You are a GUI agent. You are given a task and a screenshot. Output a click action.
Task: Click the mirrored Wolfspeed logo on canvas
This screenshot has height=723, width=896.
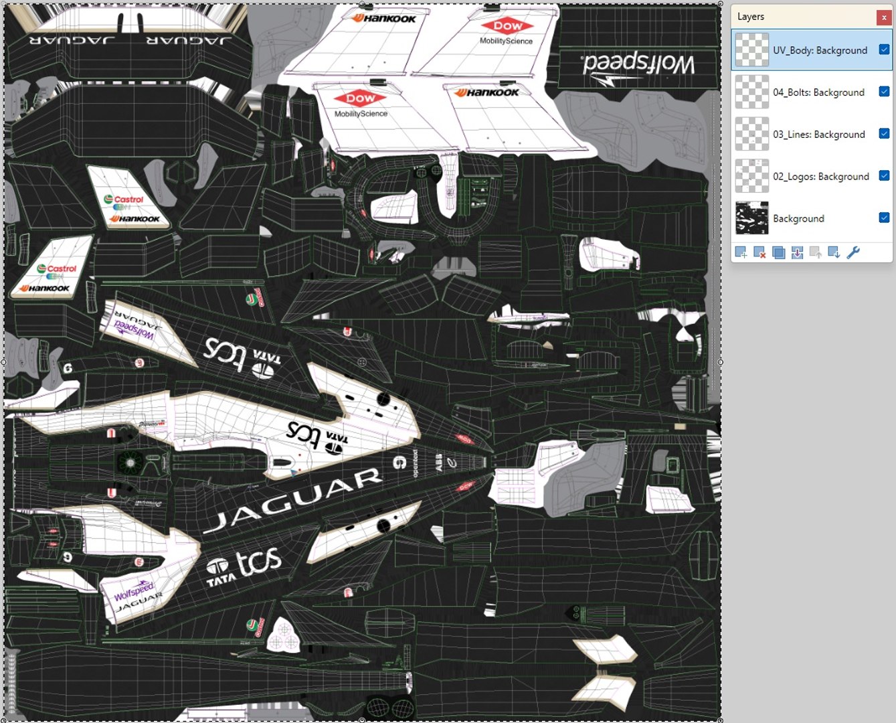(x=638, y=67)
